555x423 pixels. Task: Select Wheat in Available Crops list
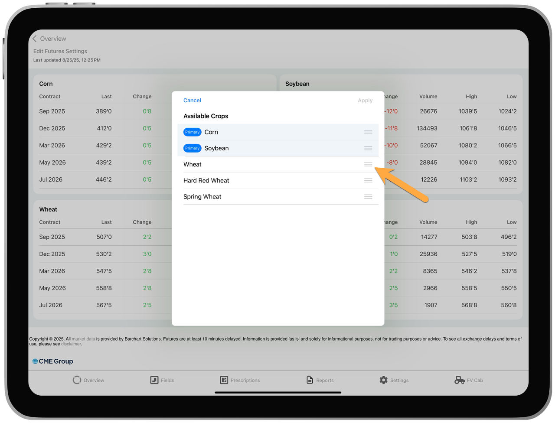click(278, 164)
